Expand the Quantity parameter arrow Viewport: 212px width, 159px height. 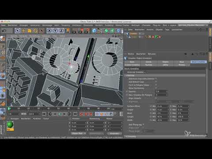(x=127, y=91)
